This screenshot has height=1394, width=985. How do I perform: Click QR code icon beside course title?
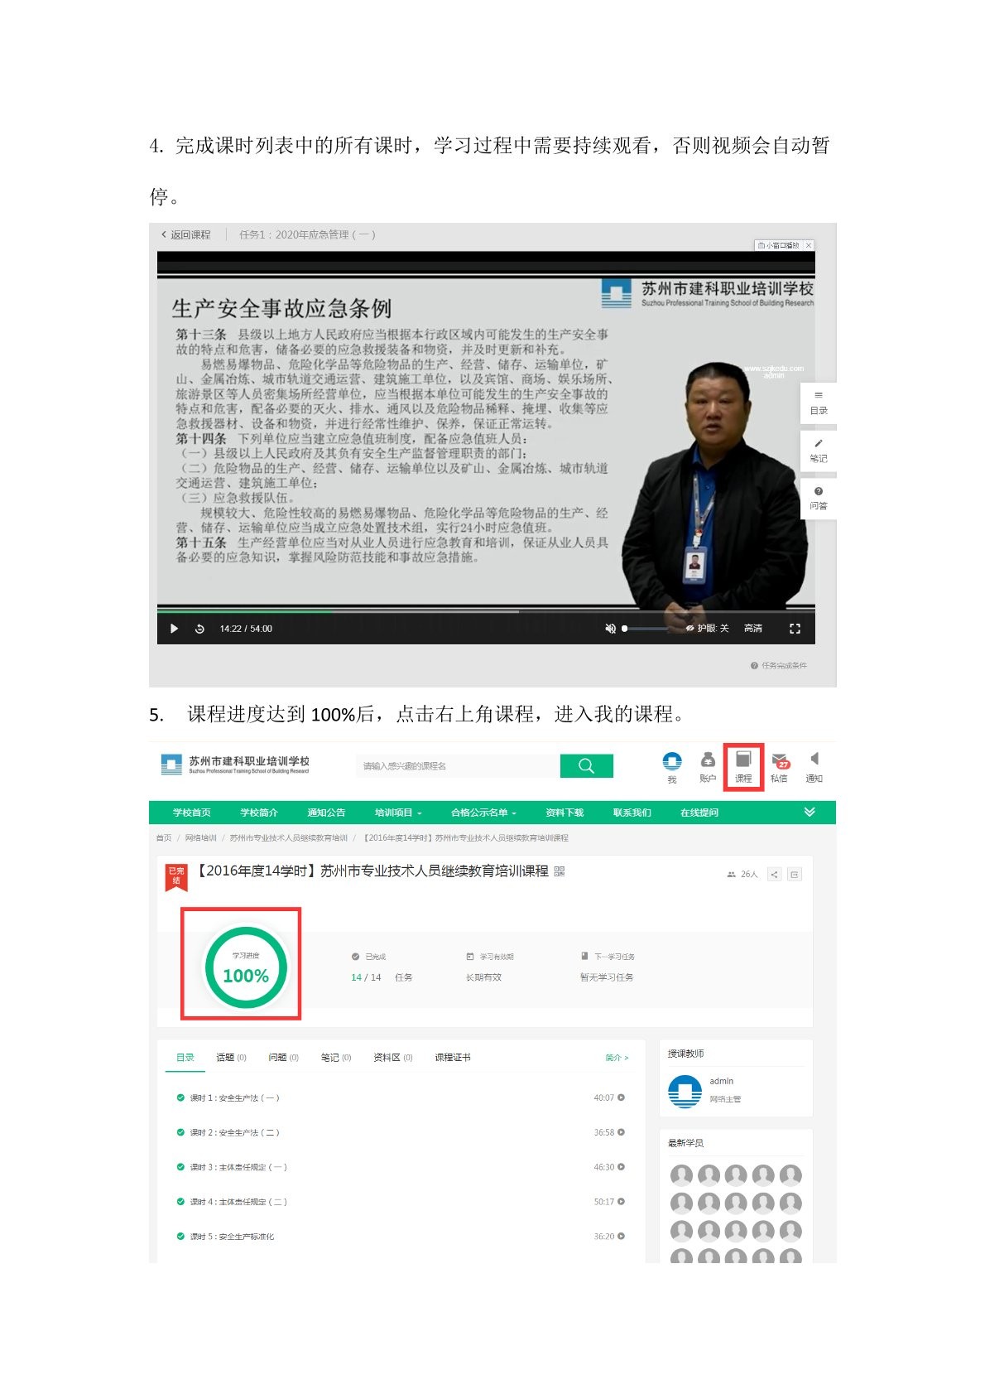click(x=560, y=871)
